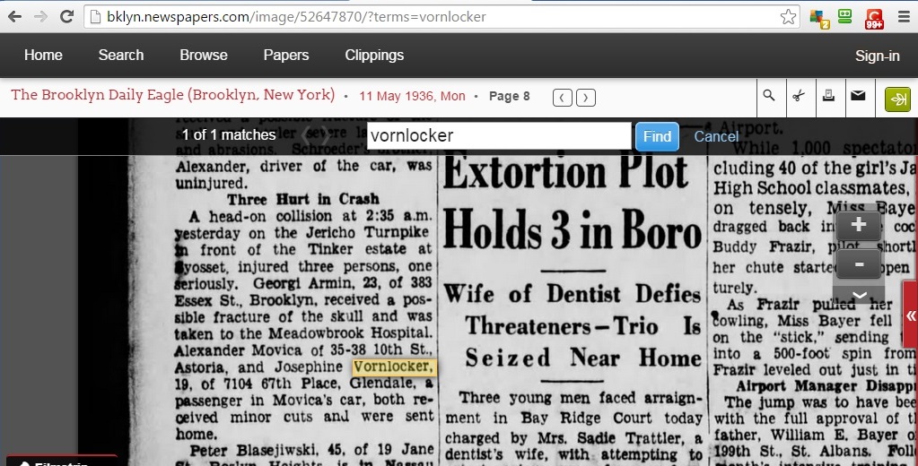Click The Brooklyn Daily Eagle title link
The width and height of the screenshot is (918, 466).
171,95
